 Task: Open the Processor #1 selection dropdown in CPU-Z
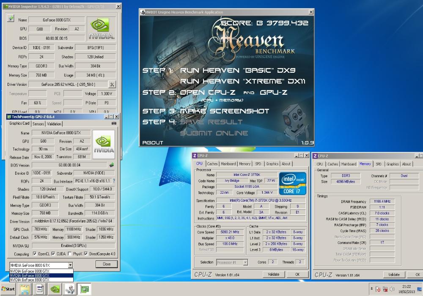(x=245, y=262)
